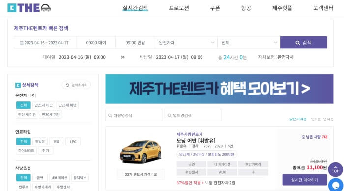Select the 만21세 미만 age filter
Screen dimensions: 344x191
(x=43, y=105)
